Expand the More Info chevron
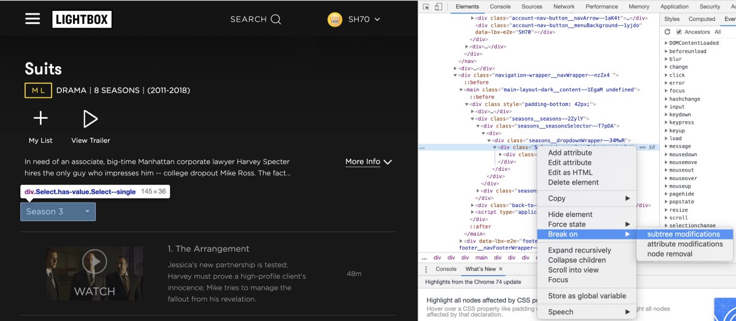The height and width of the screenshot is (321, 736). pyautogui.click(x=387, y=162)
